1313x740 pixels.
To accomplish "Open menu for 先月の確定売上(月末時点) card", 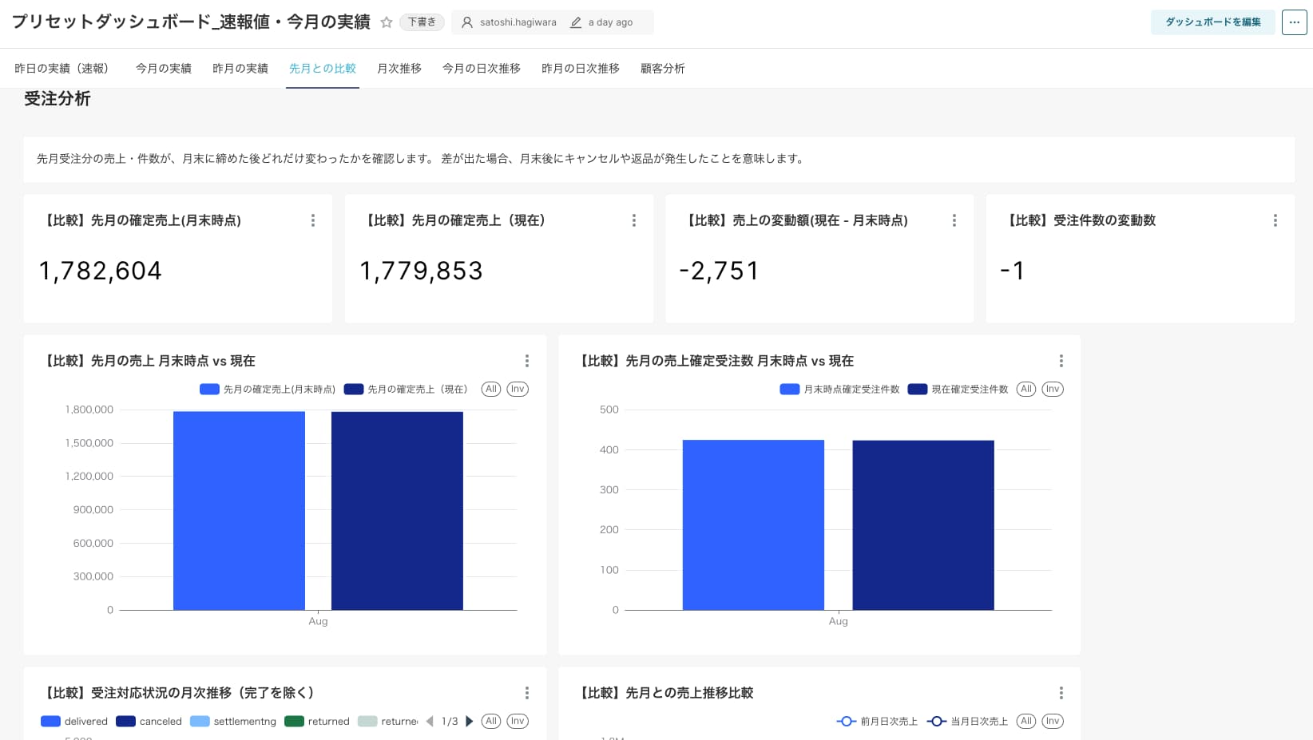I will (x=313, y=220).
